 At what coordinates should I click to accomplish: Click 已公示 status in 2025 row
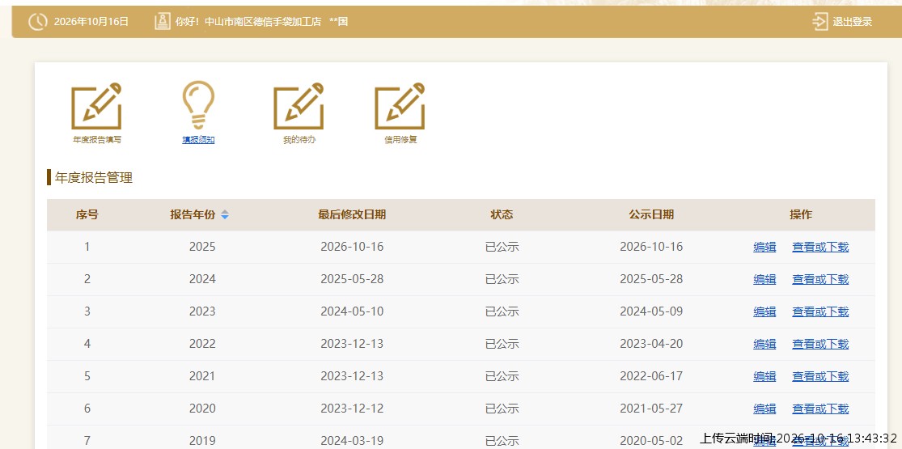[502, 247]
